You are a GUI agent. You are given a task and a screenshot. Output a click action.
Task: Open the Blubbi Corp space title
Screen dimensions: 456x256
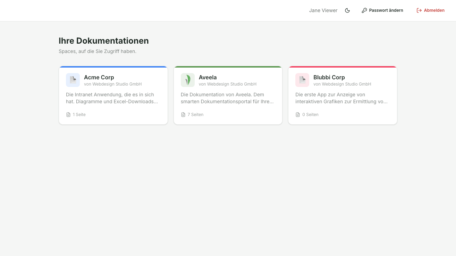329,77
